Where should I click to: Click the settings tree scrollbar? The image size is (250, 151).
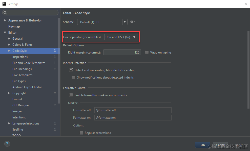tap(59, 60)
